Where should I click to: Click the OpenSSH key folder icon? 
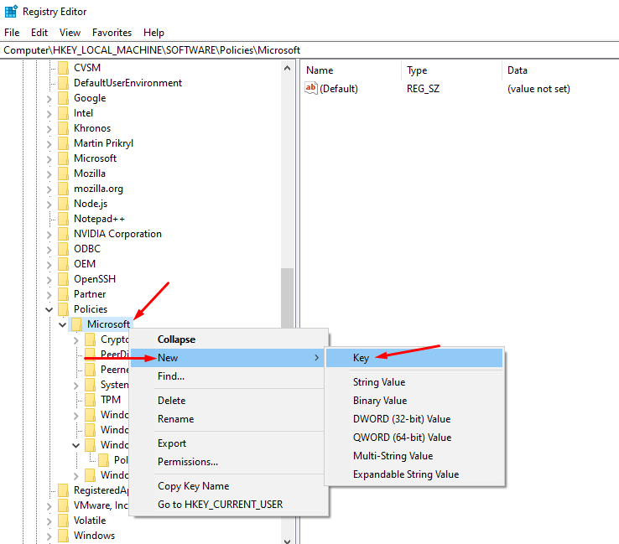tap(63, 279)
